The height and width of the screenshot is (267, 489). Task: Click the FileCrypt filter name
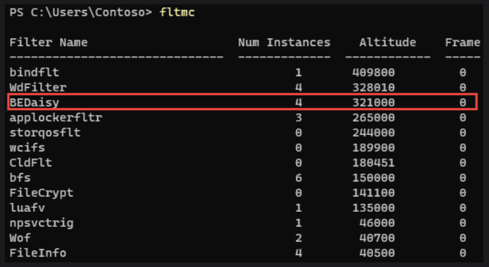[41, 193]
